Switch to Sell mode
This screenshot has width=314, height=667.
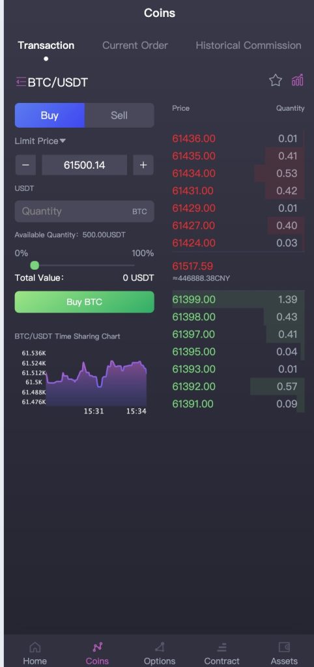pos(119,115)
